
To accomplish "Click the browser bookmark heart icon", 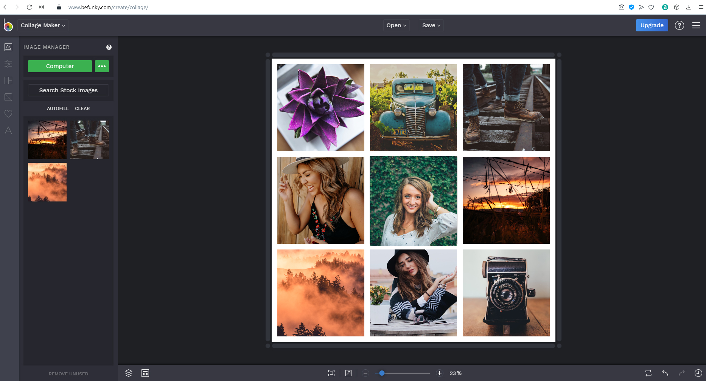I will pyautogui.click(x=651, y=7).
